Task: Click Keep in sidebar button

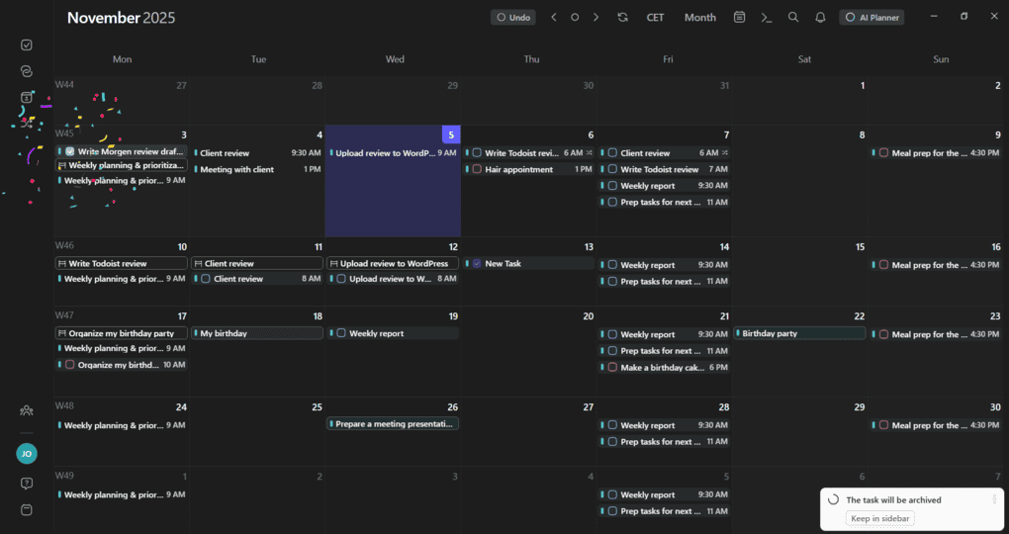Action: point(879,519)
